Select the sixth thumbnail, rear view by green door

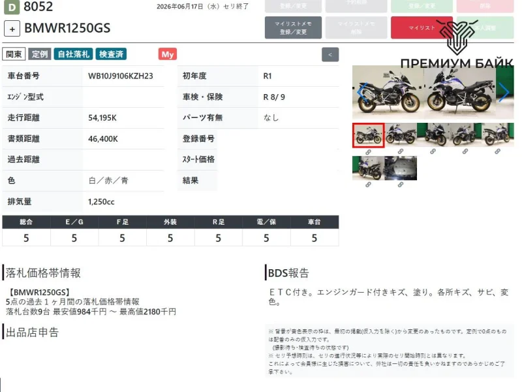point(368,168)
